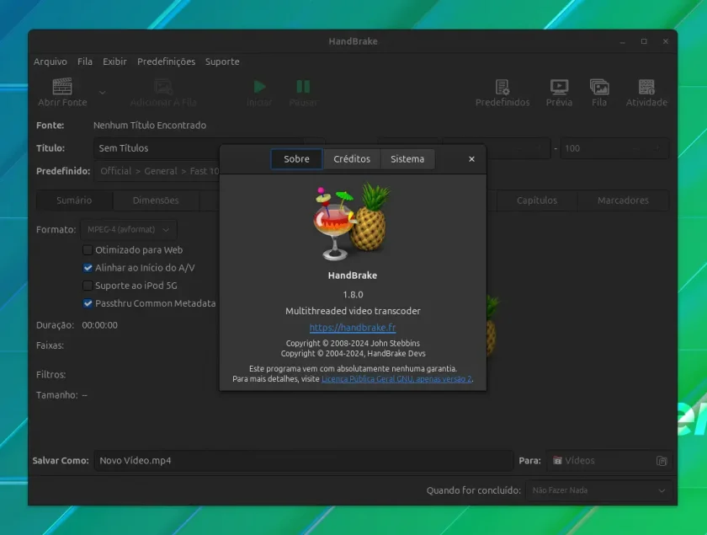The image size is (707, 535).
Task: Click the HandBrake cocktail and pineapple logo
Action: (x=352, y=222)
